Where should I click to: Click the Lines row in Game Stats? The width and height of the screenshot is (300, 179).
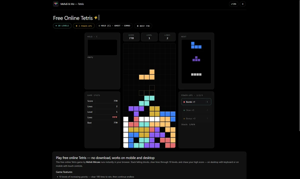(102, 106)
